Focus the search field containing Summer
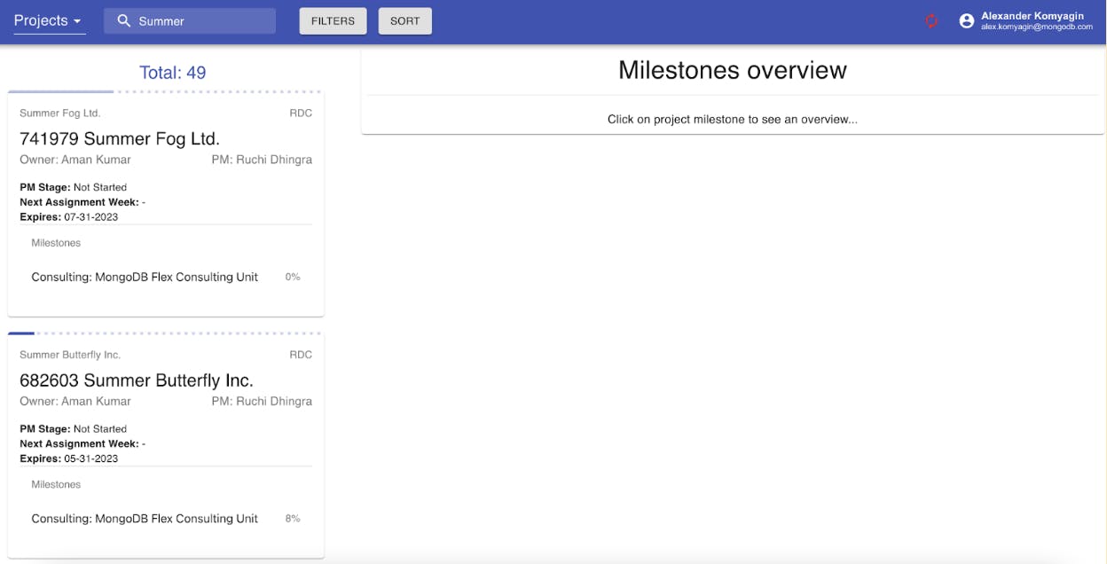 (202, 21)
